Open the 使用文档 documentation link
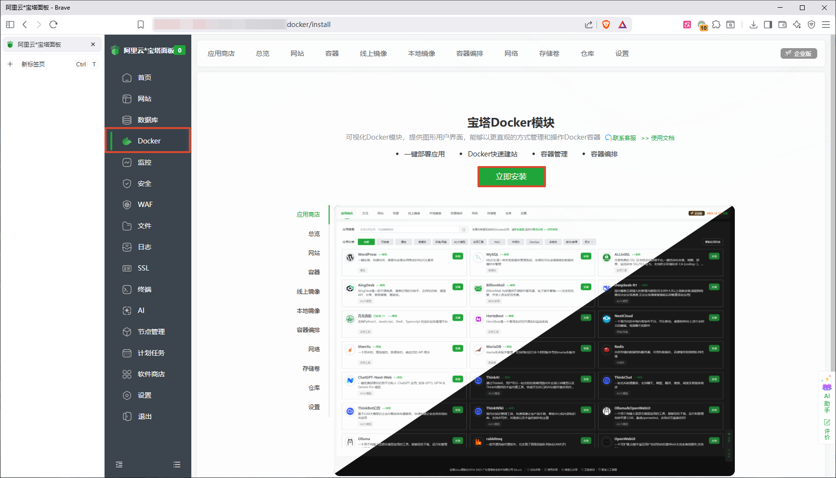 [x=663, y=138]
